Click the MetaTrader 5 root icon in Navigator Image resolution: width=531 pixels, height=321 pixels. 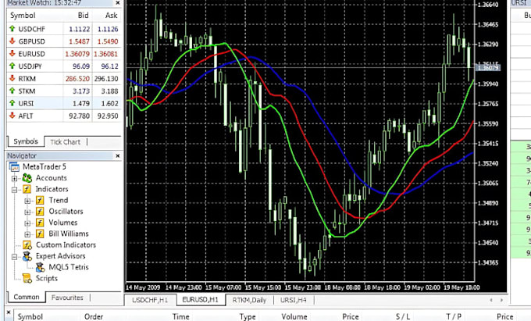coord(14,166)
